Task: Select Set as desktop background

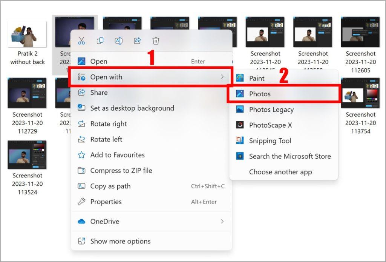Action: pos(151,108)
